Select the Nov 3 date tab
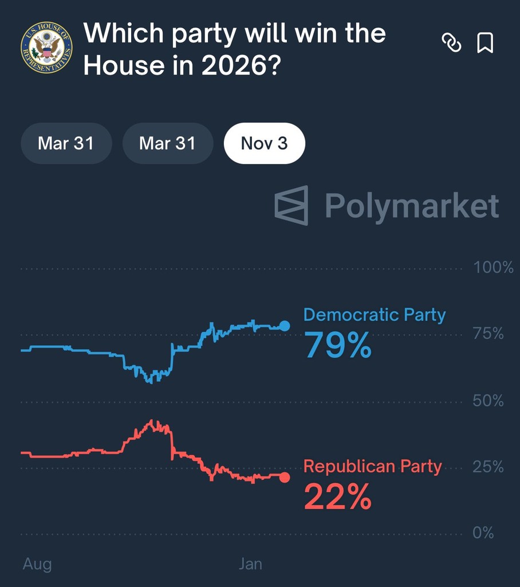The height and width of the screenshot is (587, 520). click(x=264, y=143)
